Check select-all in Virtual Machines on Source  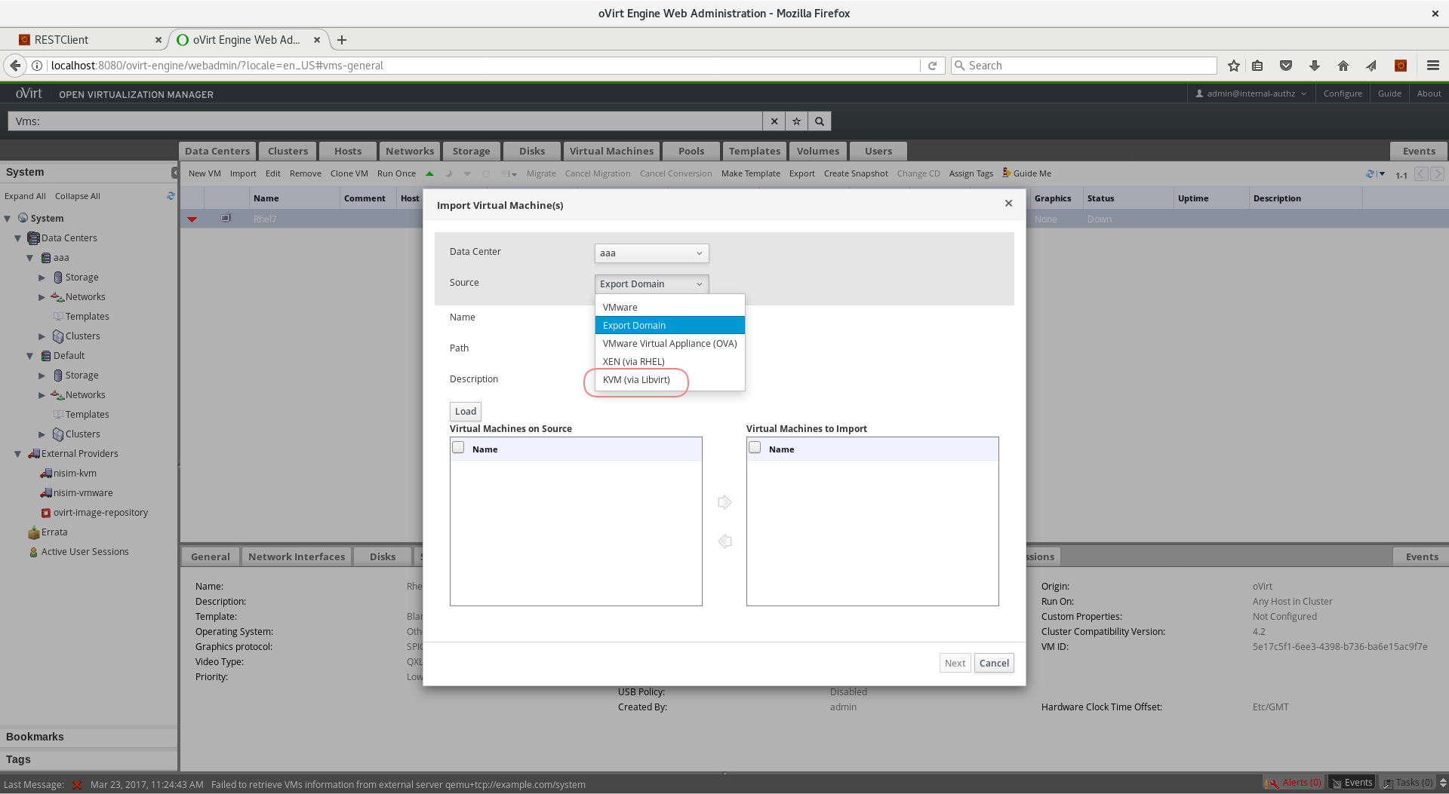point(458,448)
